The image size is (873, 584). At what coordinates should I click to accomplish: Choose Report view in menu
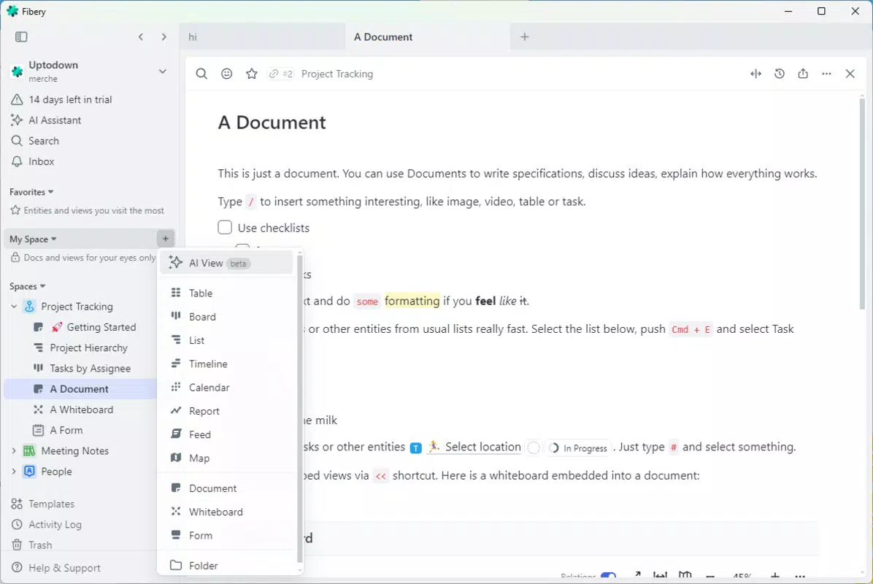pos(226,411)
